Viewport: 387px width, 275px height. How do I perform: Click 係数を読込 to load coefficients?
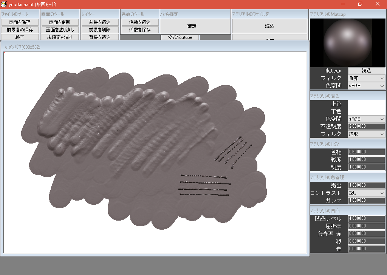(139, 22)
